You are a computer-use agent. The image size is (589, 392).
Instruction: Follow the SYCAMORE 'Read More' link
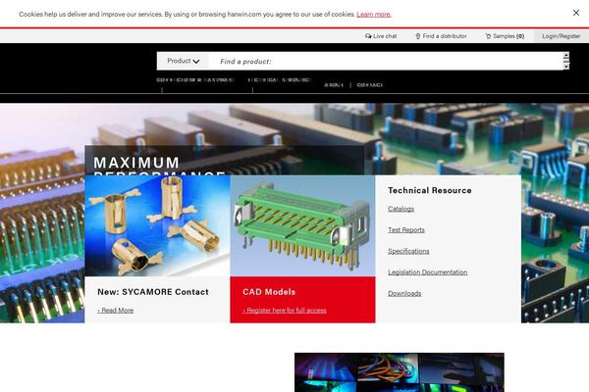click(x=116, y=311)
